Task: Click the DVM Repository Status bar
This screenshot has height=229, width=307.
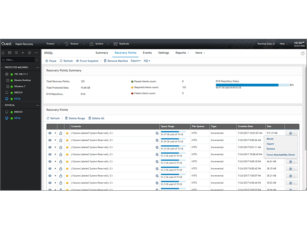Action: [252, 85]
